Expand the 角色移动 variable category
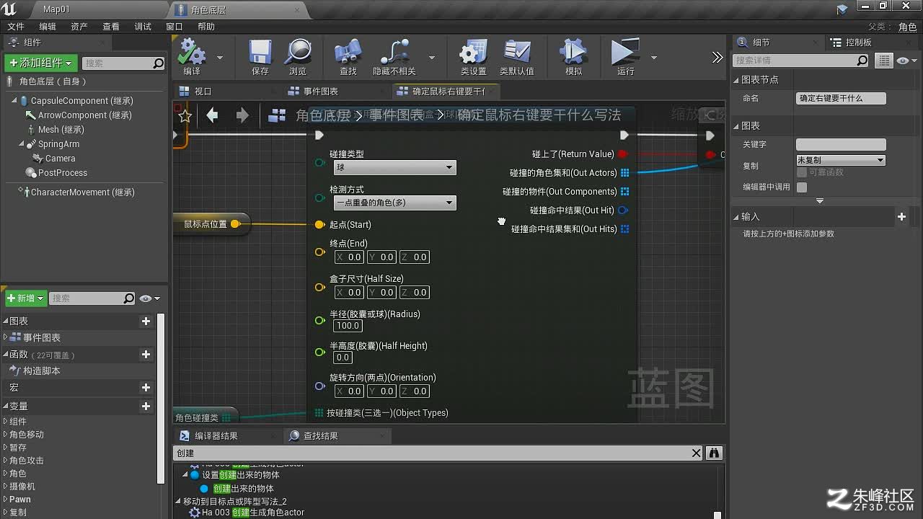 pyautogui.click(x=6, y=435)
